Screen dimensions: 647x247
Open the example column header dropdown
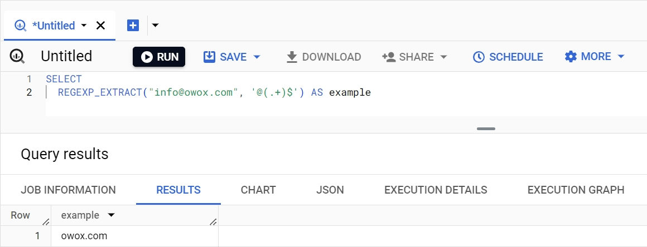[110, 215]
